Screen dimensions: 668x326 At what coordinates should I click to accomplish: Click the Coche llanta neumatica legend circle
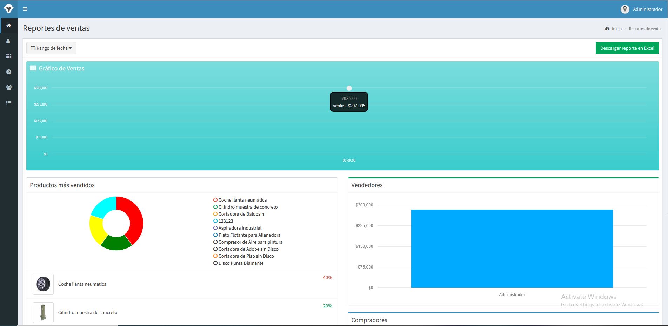215,200
